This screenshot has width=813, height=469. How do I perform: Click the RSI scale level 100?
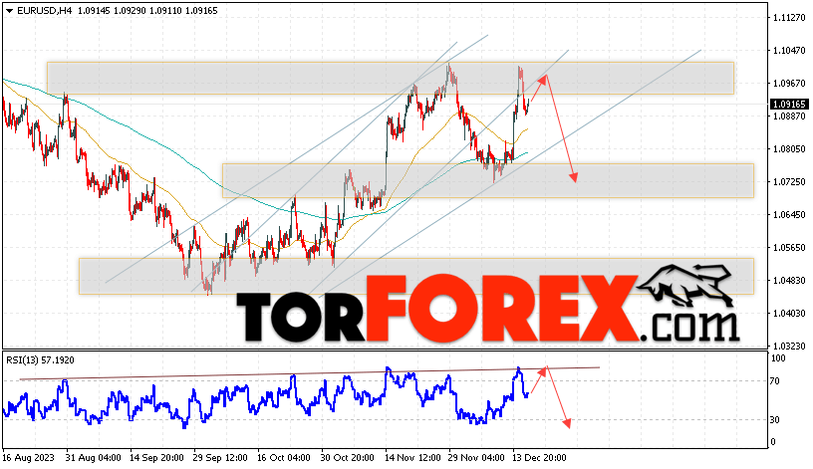(x=778, y=358)
